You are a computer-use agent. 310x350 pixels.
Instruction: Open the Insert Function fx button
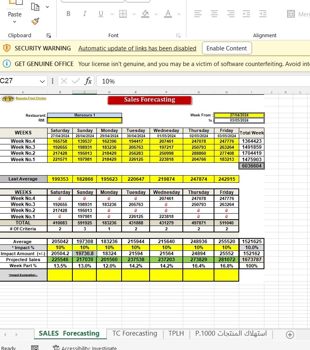click(88, 81)
